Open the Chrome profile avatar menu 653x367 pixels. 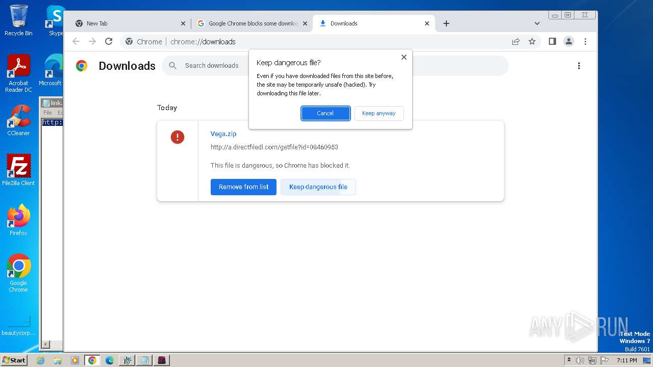pos(569,41)
